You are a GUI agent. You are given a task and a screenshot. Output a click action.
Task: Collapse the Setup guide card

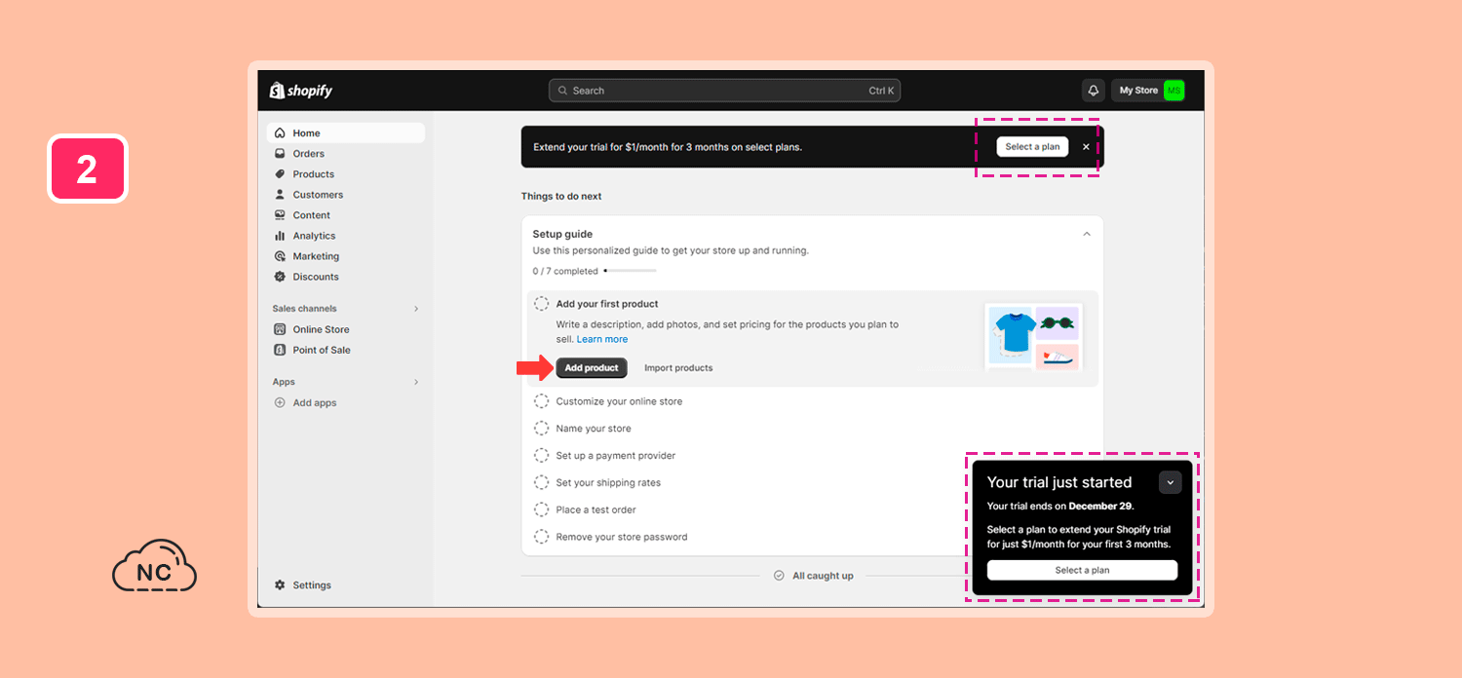point(1087,234)
